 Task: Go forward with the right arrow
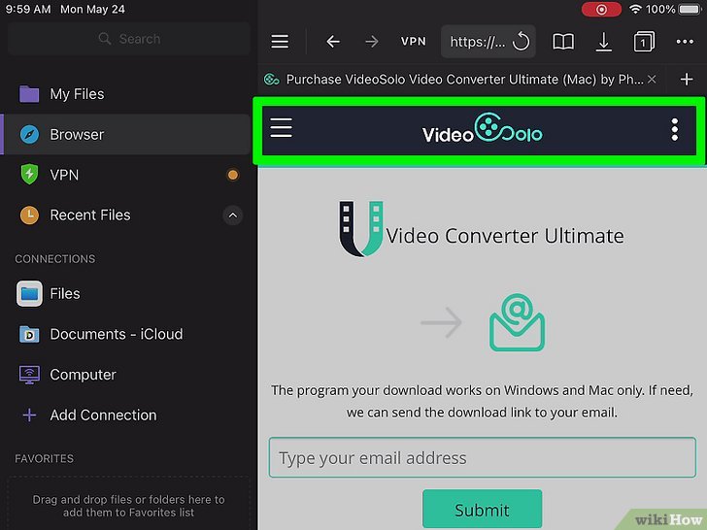point(372,42)
